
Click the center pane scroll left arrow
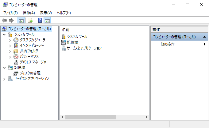[x=63, y=117]
